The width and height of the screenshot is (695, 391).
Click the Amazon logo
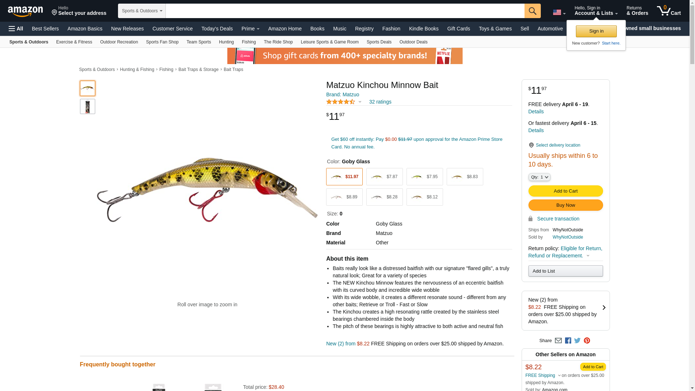tap(25, 11)
